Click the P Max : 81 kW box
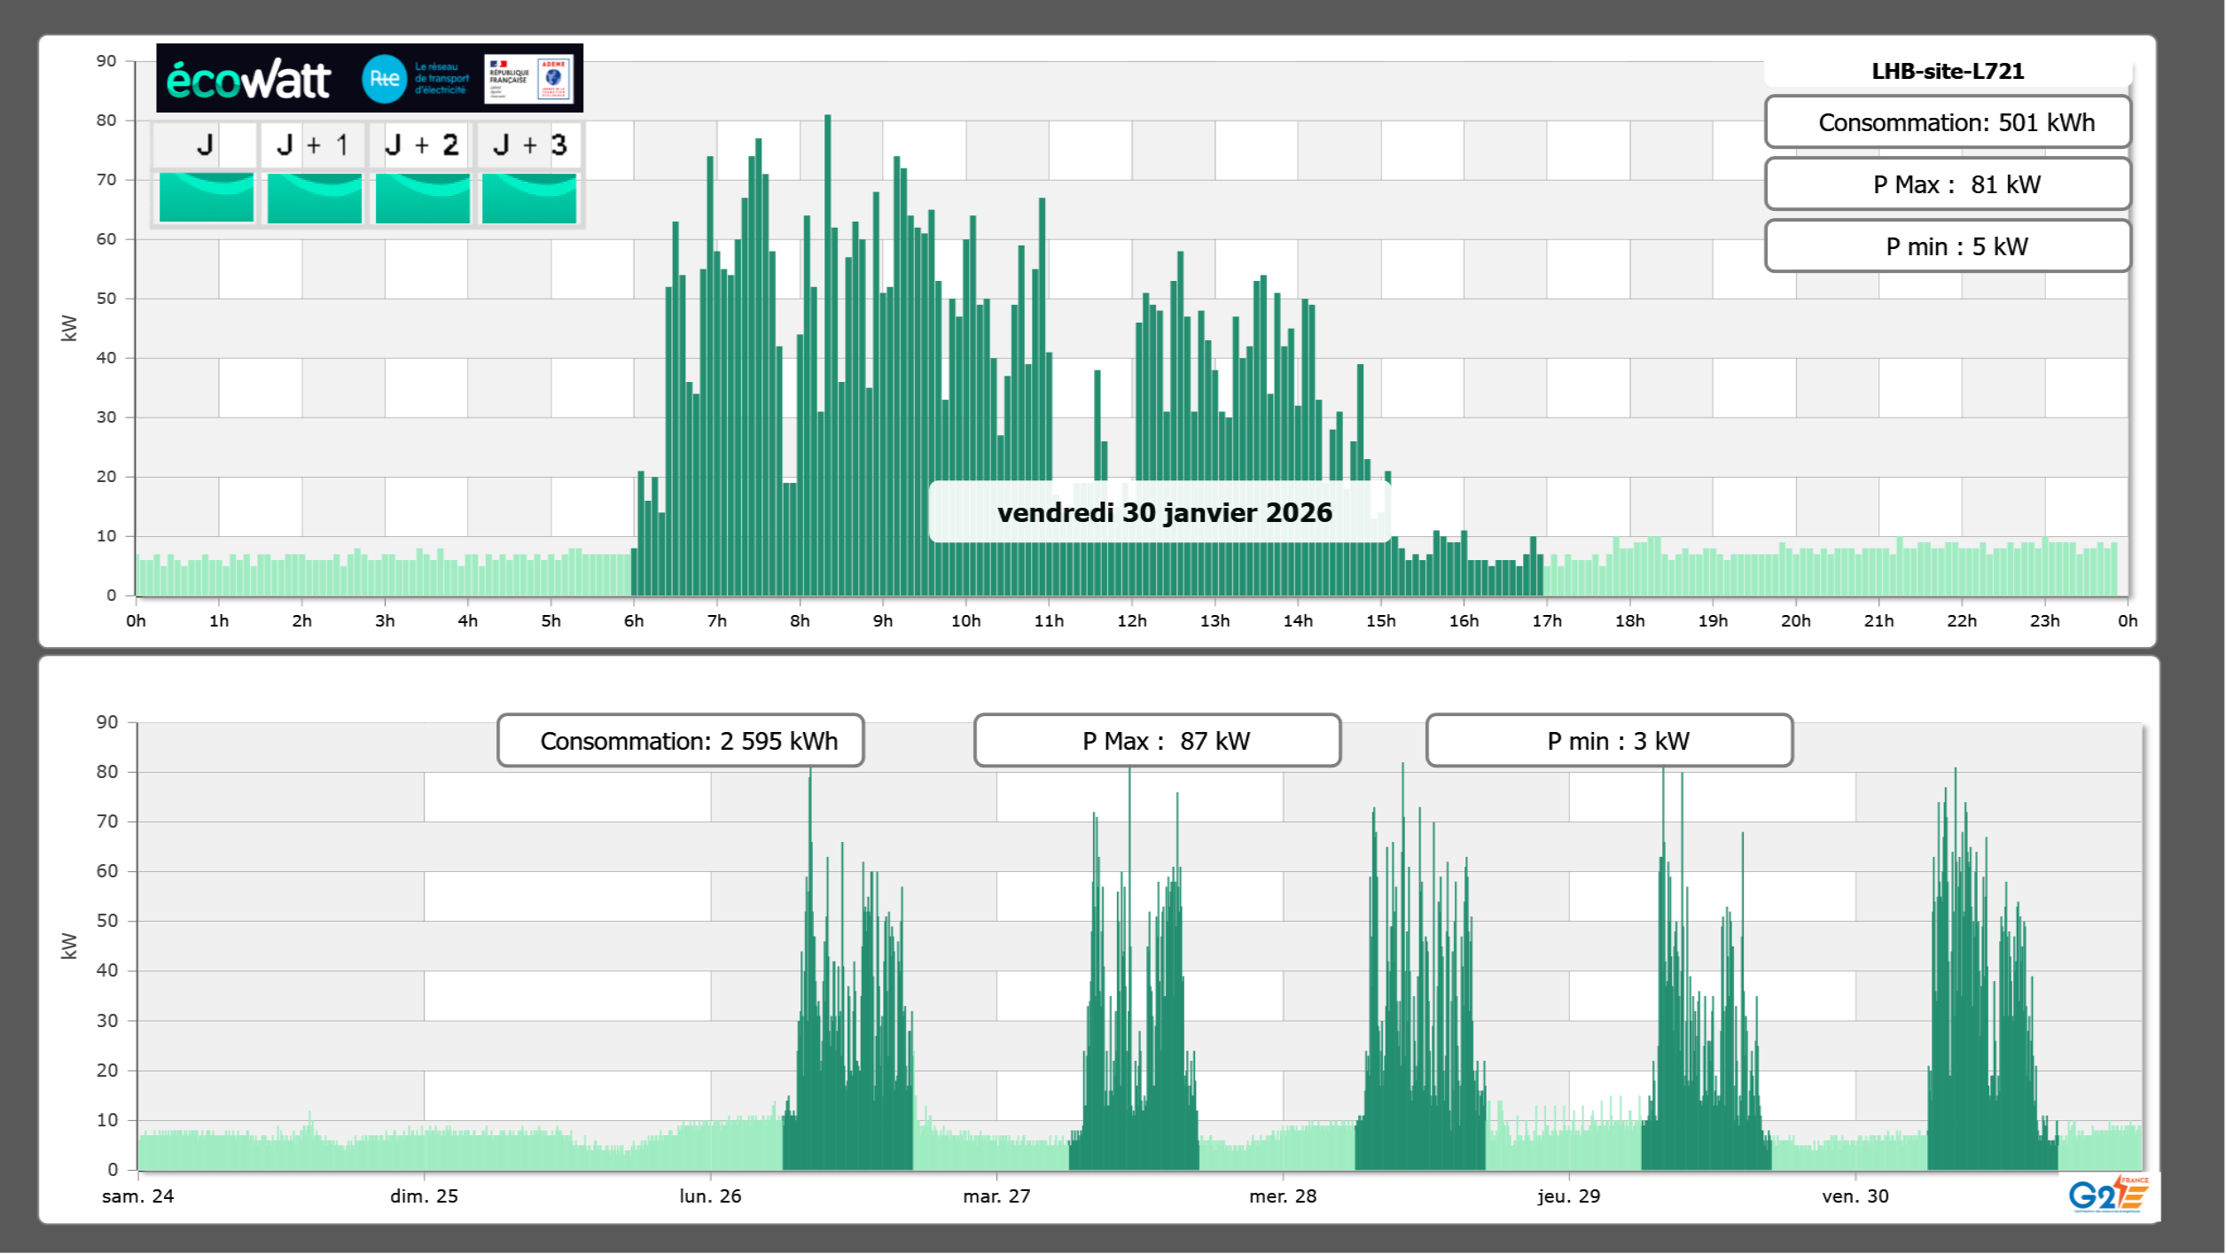 tap(1948, 184)
